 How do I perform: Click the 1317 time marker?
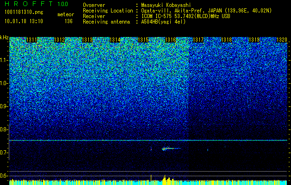pos(198,40)
